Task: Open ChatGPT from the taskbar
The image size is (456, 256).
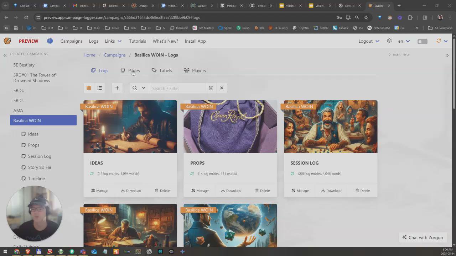Action: [x=149, y=251]
